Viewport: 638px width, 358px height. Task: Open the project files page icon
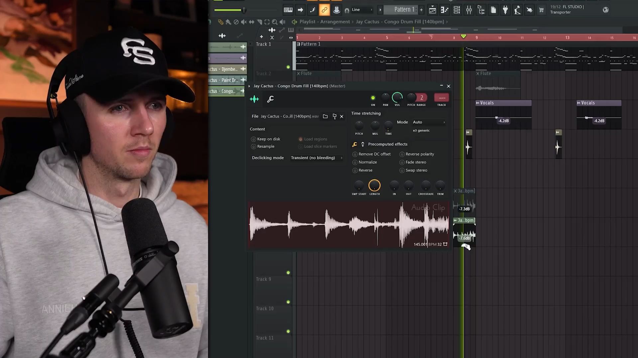[493, 10]
